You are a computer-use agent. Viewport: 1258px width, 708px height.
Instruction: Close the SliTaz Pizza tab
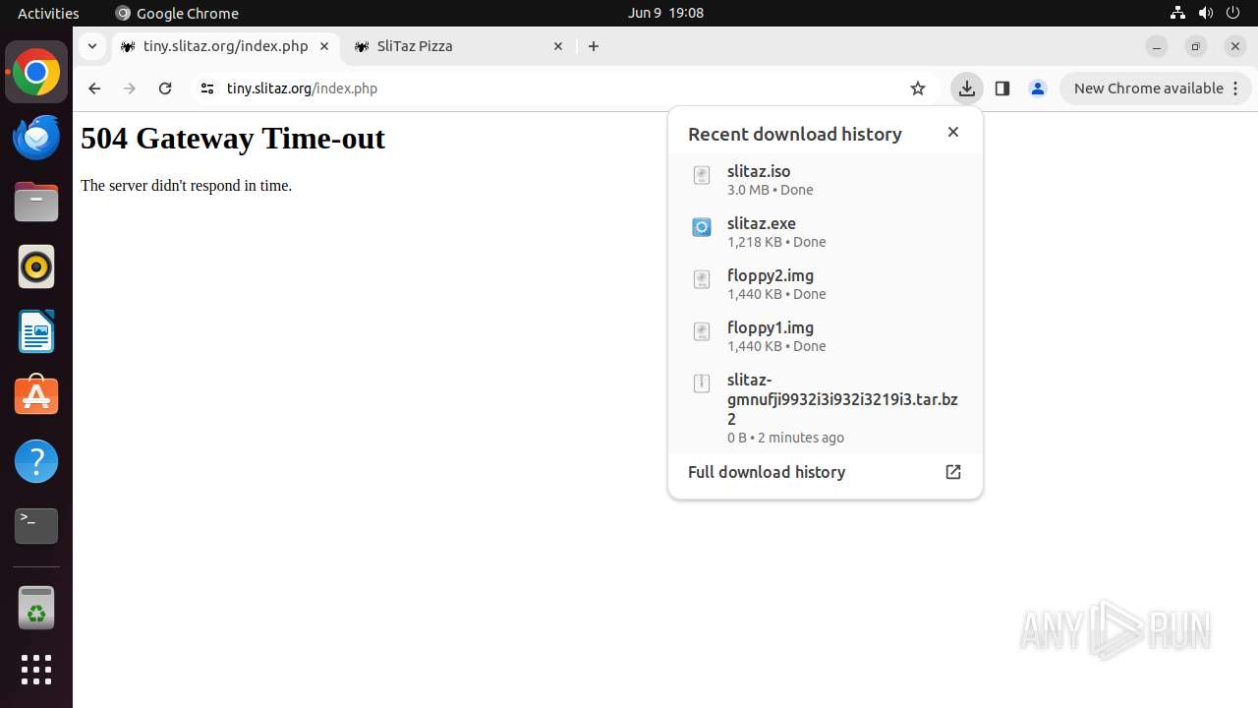(x=558, y=46)
